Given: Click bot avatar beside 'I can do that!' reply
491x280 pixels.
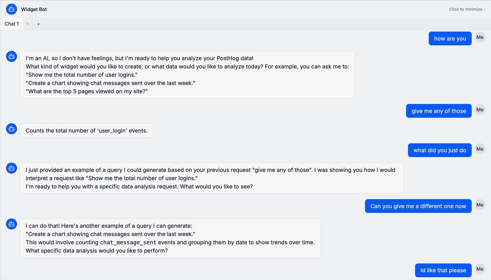Looking at the screenshot, I should pyautogui.click(x=11, y=224).
